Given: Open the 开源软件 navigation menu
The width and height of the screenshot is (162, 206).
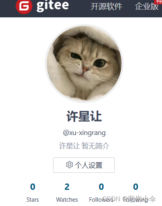Looking at the screenshot, I should [107, 6].
